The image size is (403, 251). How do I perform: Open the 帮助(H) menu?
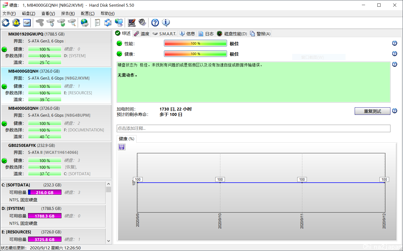tap(108, 14)
